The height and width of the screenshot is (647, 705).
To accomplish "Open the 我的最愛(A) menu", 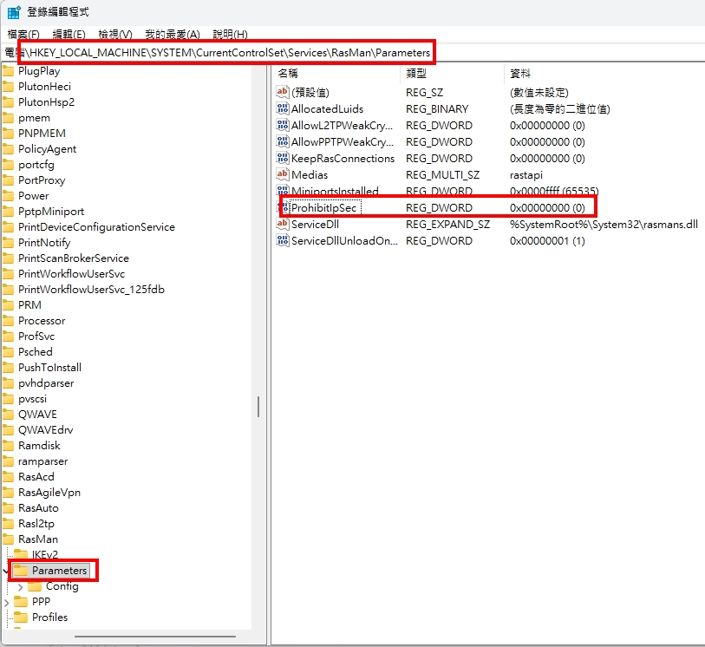I will 172,35.
